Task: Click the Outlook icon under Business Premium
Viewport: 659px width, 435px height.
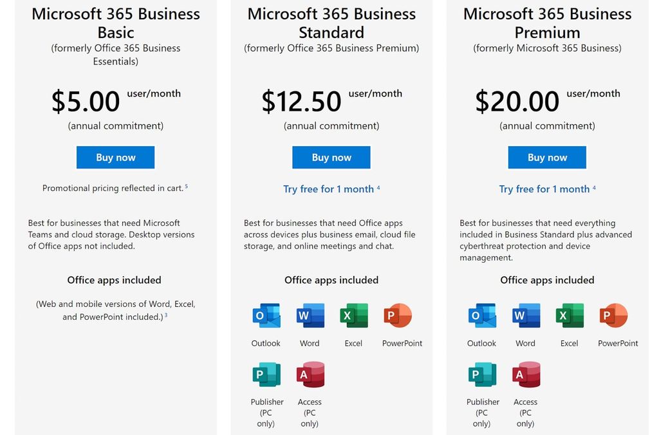Action: point(481,315)
